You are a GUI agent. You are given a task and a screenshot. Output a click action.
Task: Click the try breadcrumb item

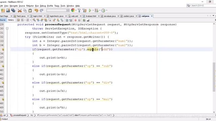[32, 115]
